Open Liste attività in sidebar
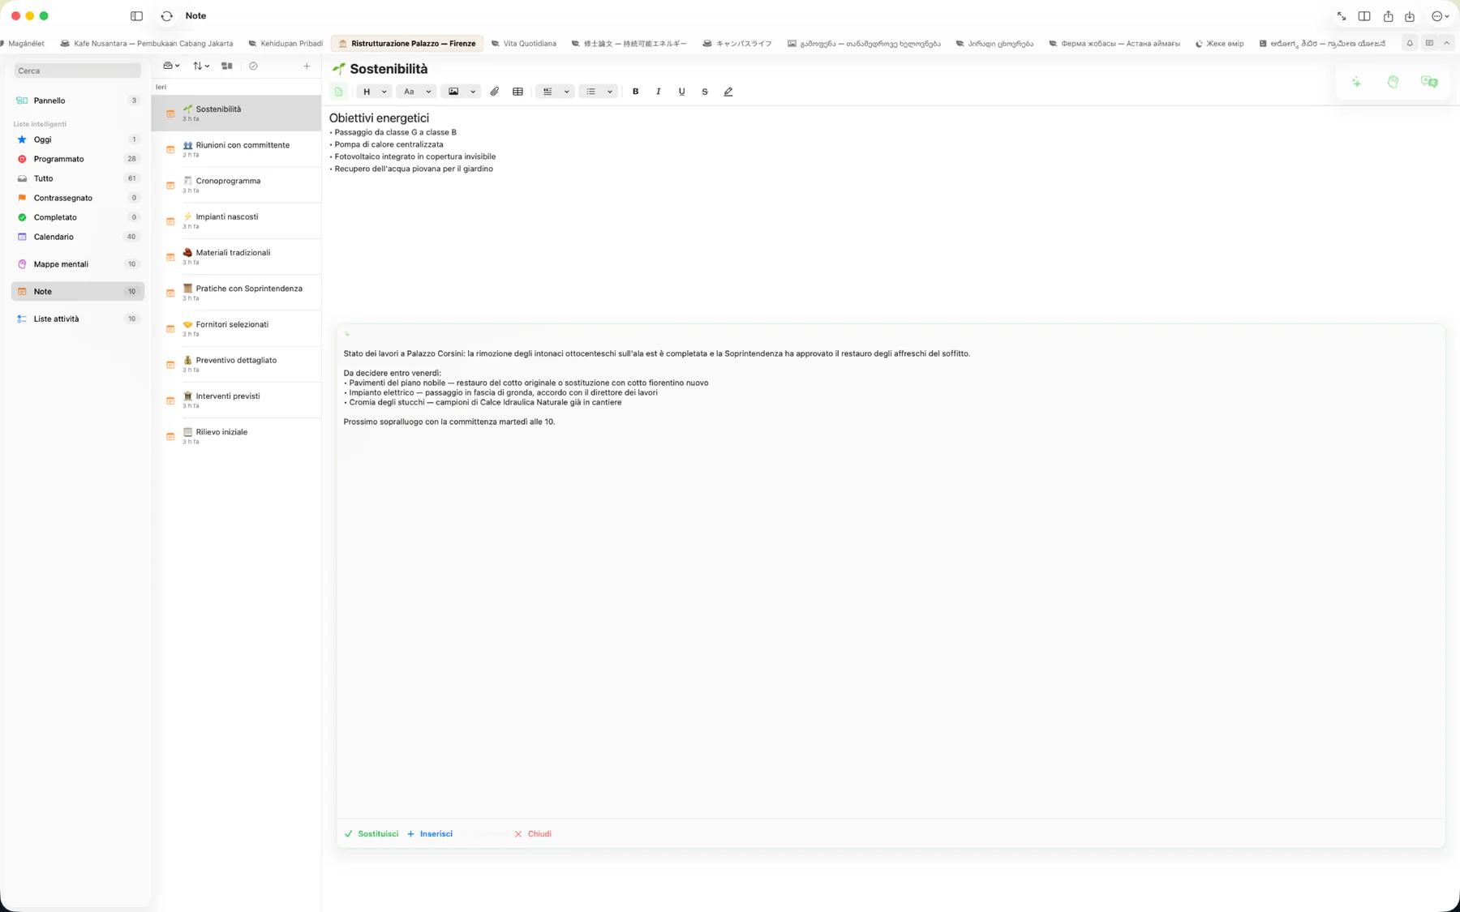Image resolution: width=1460 pixels, height=912 pixels. (78, 319)
